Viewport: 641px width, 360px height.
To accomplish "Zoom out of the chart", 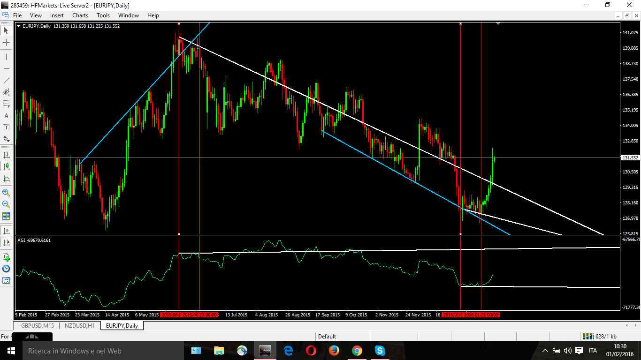I will pos(6,204).
